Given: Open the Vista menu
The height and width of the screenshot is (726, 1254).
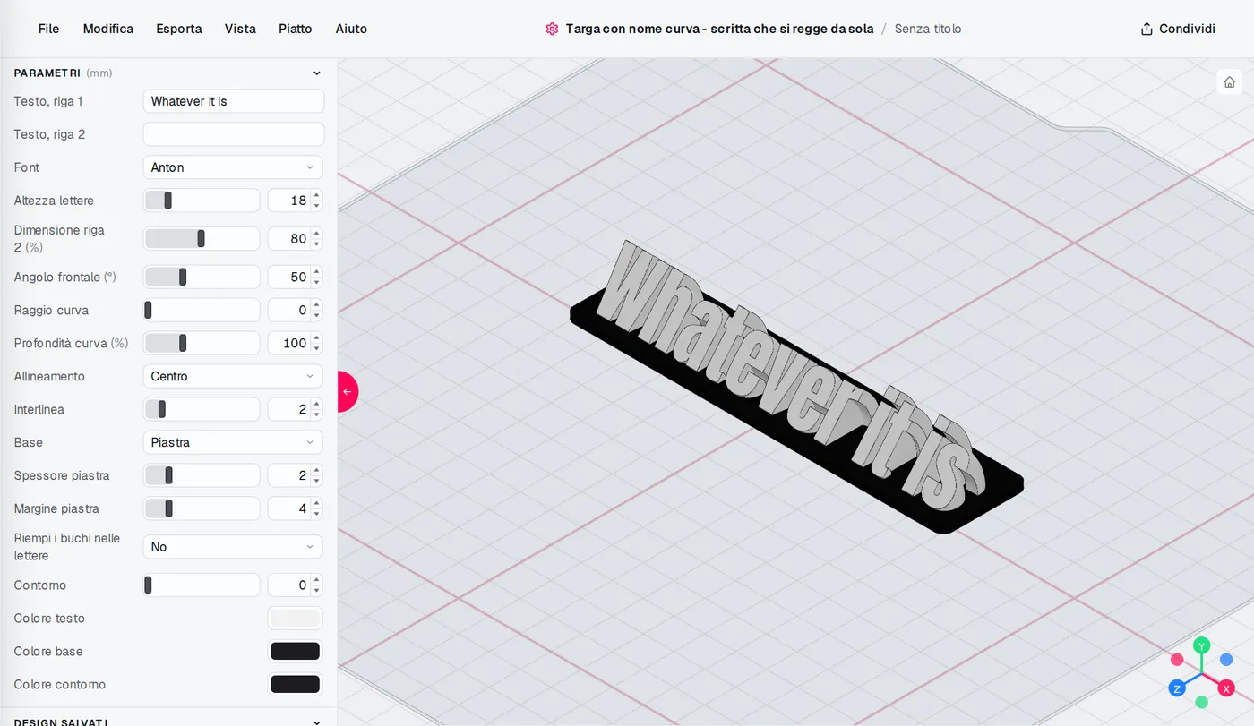Looking at the screenshot, I should [x=240, y=29].
